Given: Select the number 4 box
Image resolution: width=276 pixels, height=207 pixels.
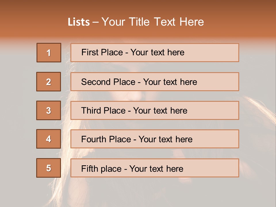Looking at the screenshot, I should pos(49,139).
